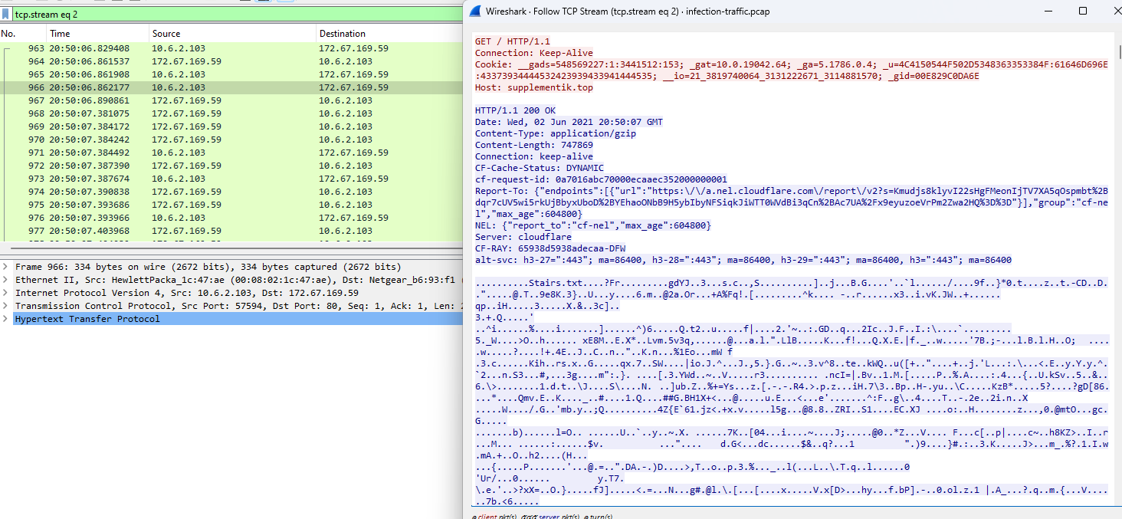Expand the Hypertext Transfer Protocol node
Image resolution: width=1122 pixels, height=519 pixels.
(6, 319)
